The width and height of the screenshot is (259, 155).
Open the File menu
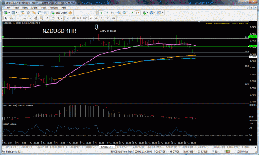pyautogui.click(x=9, y=7)
